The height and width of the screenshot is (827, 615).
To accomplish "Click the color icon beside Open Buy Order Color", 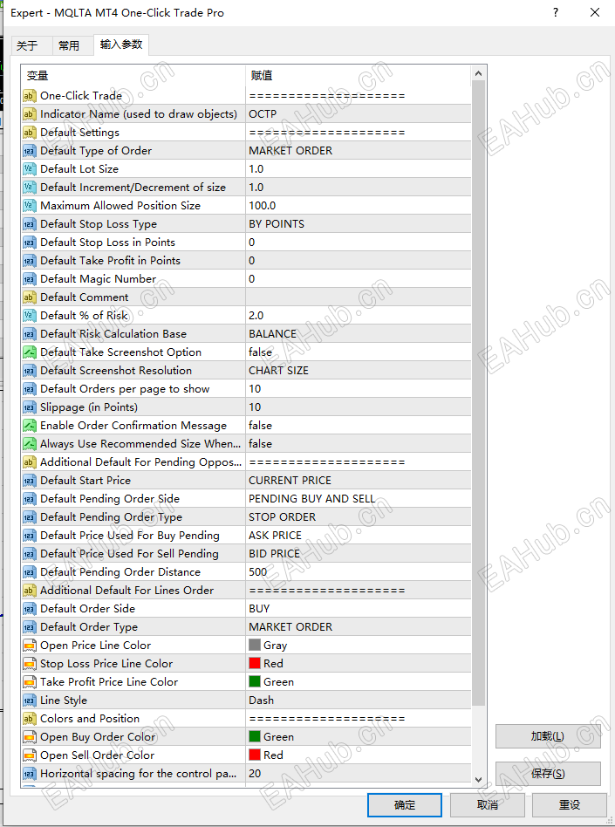I will click(x=29, y=737).
